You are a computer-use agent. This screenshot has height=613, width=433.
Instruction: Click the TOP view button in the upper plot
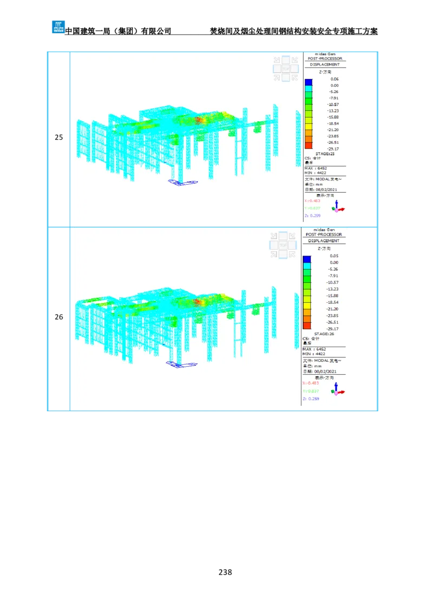coord(285,69)
